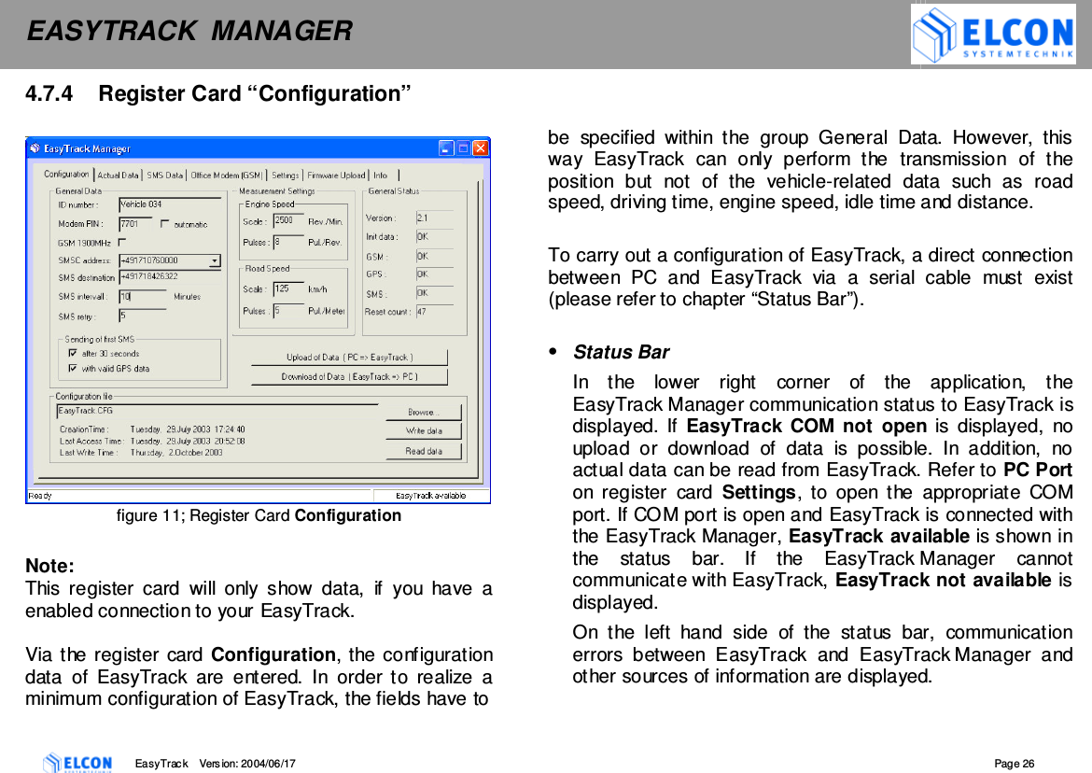Toggle the GSM 1900MHz checkbox
Screen dimensions: 1092x773
coord(121,242)
